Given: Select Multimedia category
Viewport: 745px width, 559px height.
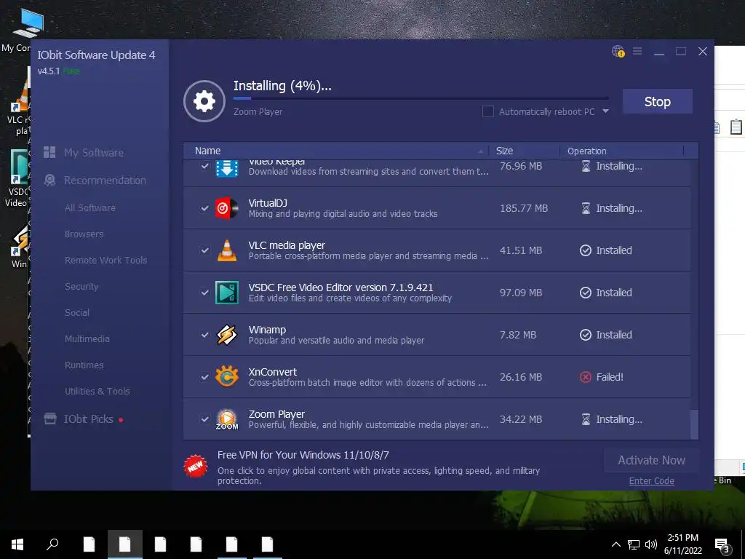Looking at the screenshot, I should 87,338.
